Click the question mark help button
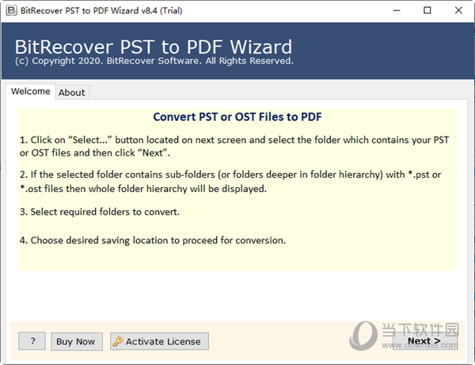This screenshot has height=365, width=475. pos(32,341)
